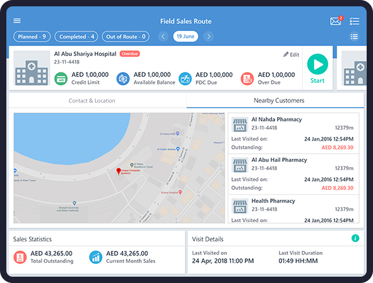Open the Al Abu Hail Pharmacy store icon
Screen dimensions: 373x283
click(x=240, y=165)
